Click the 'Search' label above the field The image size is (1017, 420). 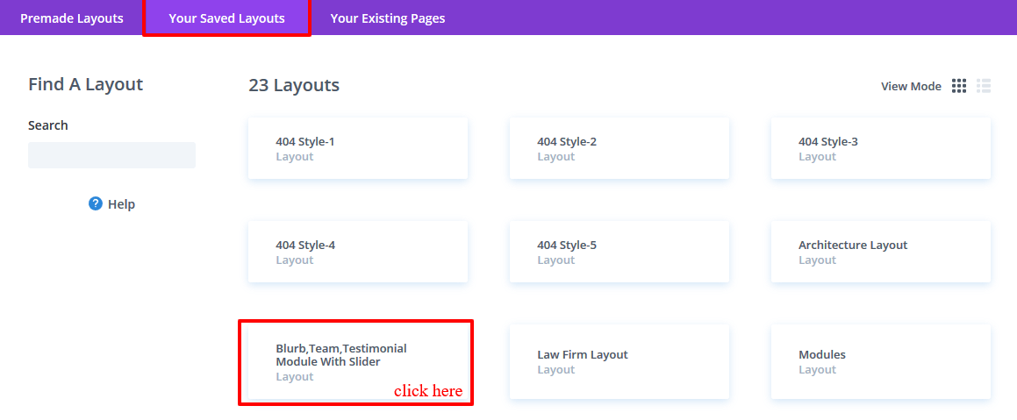point(48,125)
